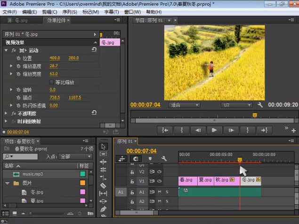Click the program monitor settings wrench
Viewport: 299px width, 224px height.
point(260,105)
